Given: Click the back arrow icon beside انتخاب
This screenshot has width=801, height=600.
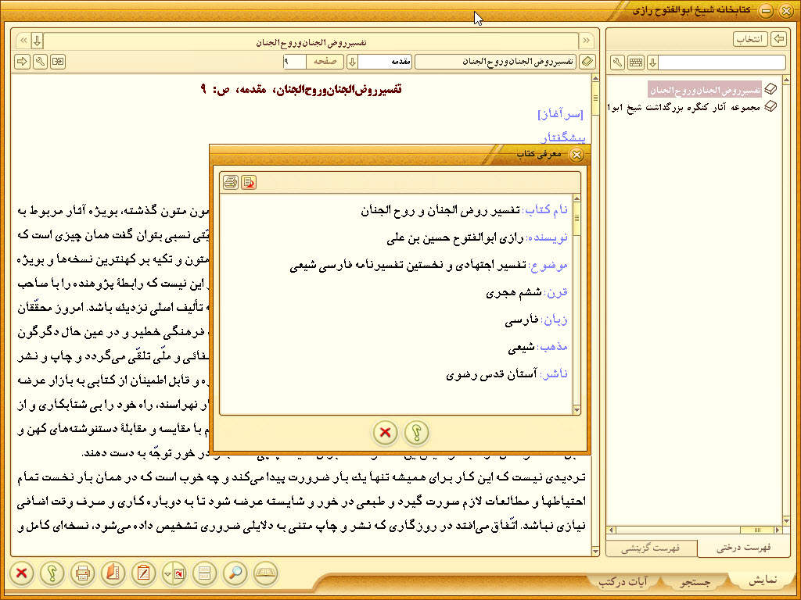Looking at the screenshot, I should click(778, 39).
